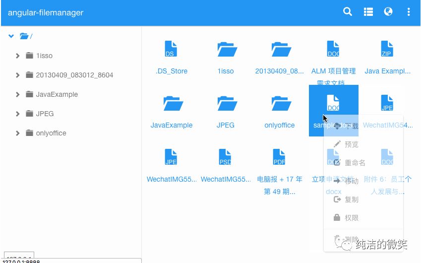Expand the onlyoffice tree folder
The width and height of the screenshot is (421, 263).
click(x=18, y=133)
